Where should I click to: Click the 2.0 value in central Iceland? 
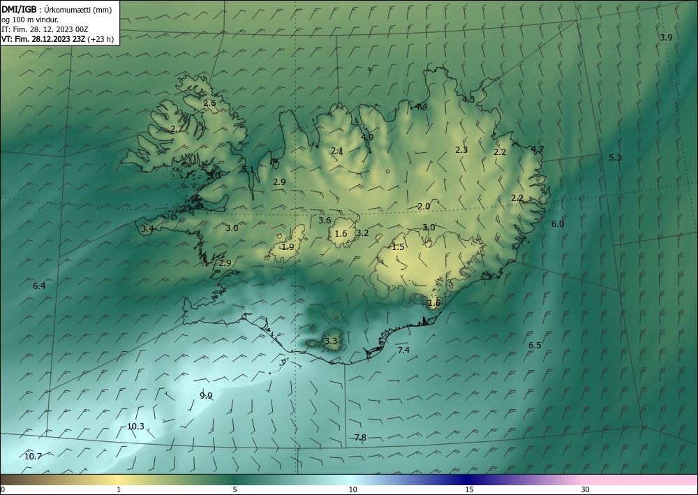click(424, 206)
